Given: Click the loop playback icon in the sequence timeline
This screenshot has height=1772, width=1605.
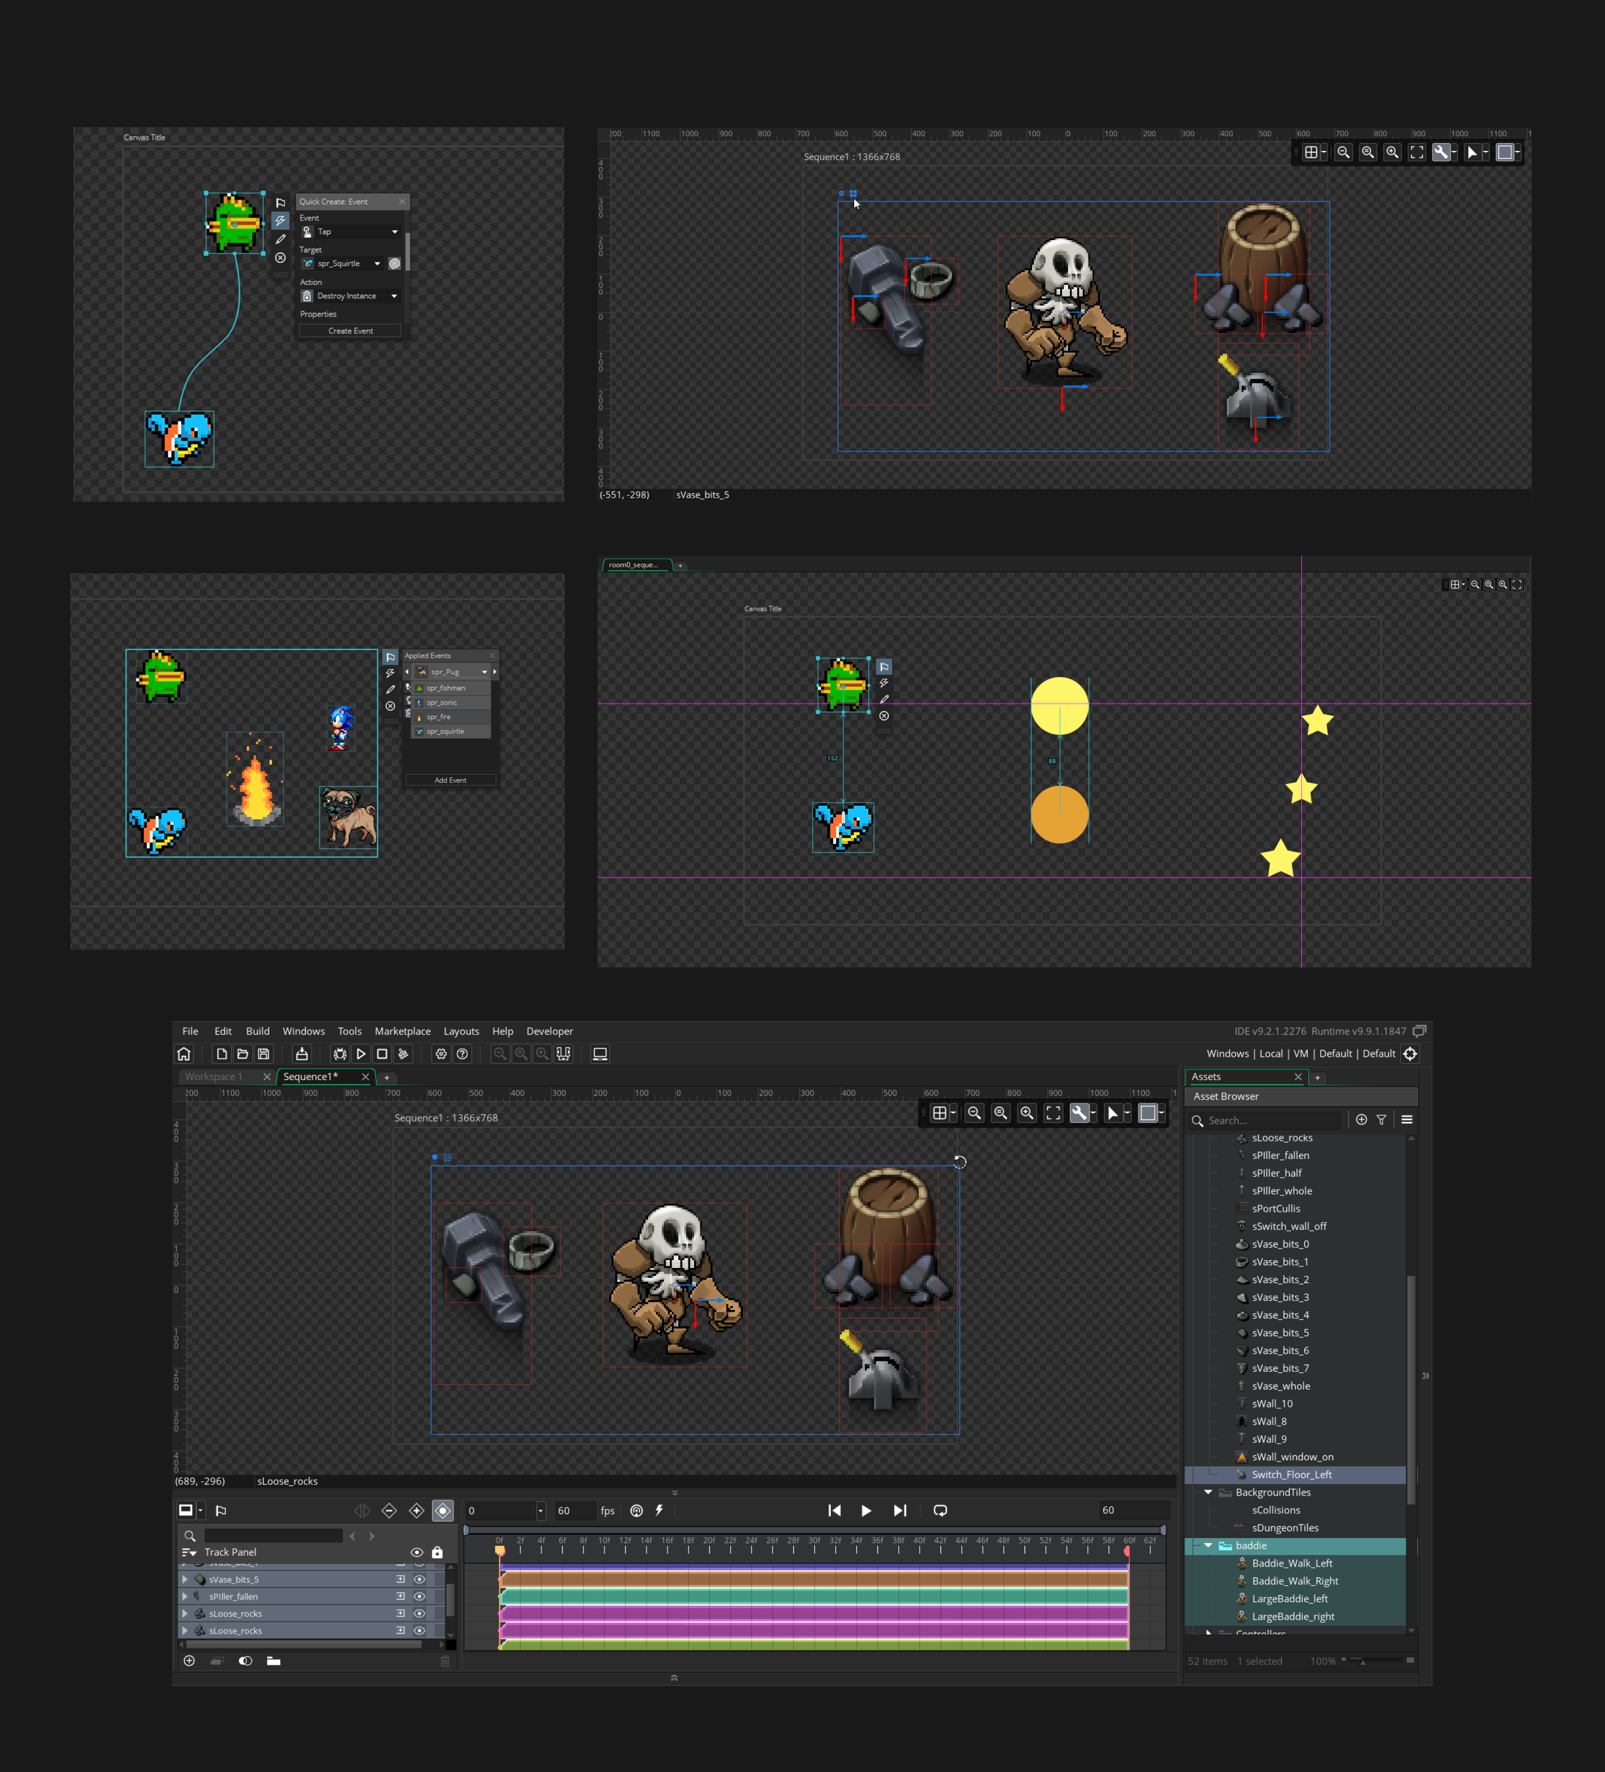Looking at the screenshot, I should pos(940,1510).
